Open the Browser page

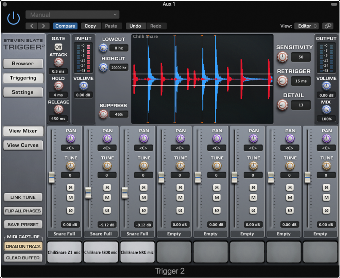tap(23, 64)
